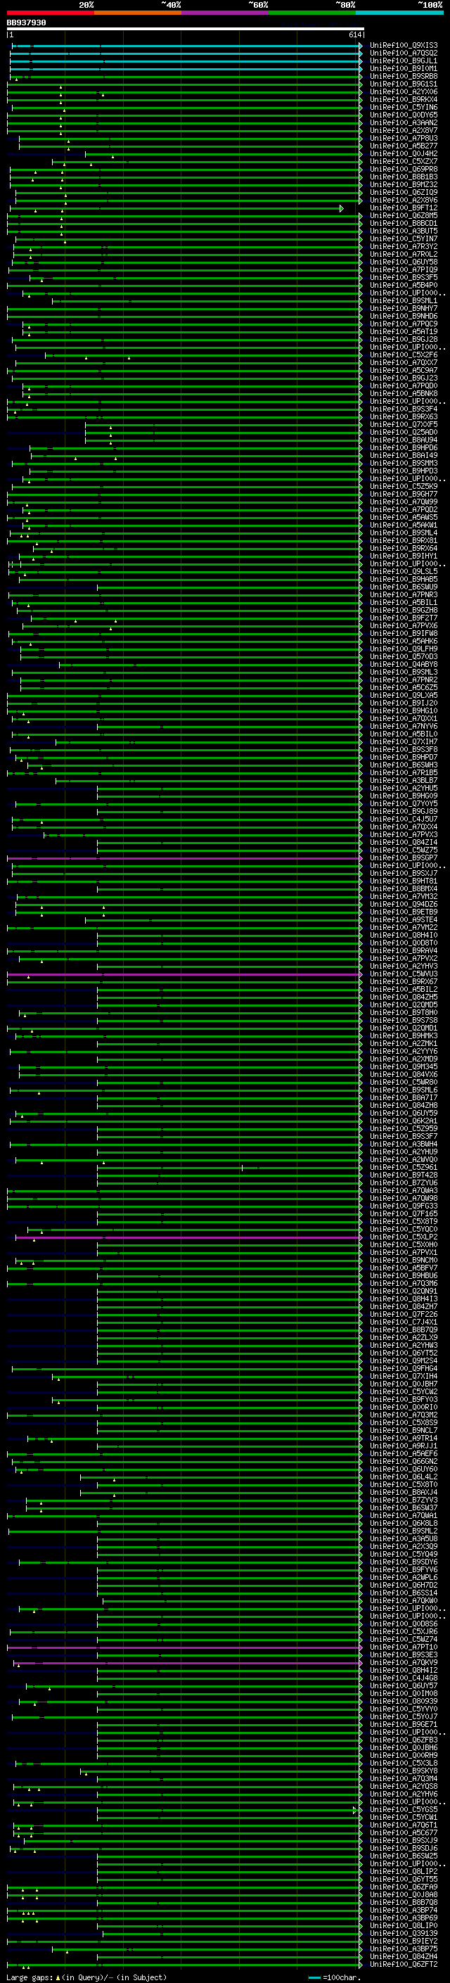
Task: Select hit UniRef100_C4J5U7
Action: pos(403,819)
